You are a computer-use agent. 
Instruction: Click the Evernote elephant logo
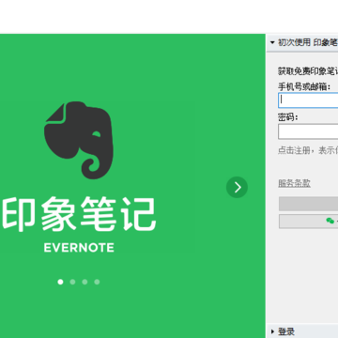78,140
